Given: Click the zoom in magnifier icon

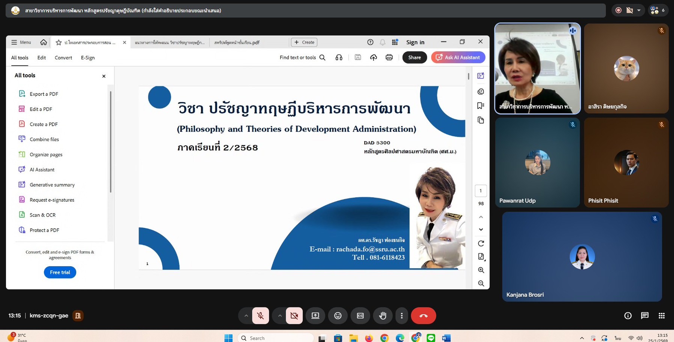Looking at the screenshot, I should point(481,270).
